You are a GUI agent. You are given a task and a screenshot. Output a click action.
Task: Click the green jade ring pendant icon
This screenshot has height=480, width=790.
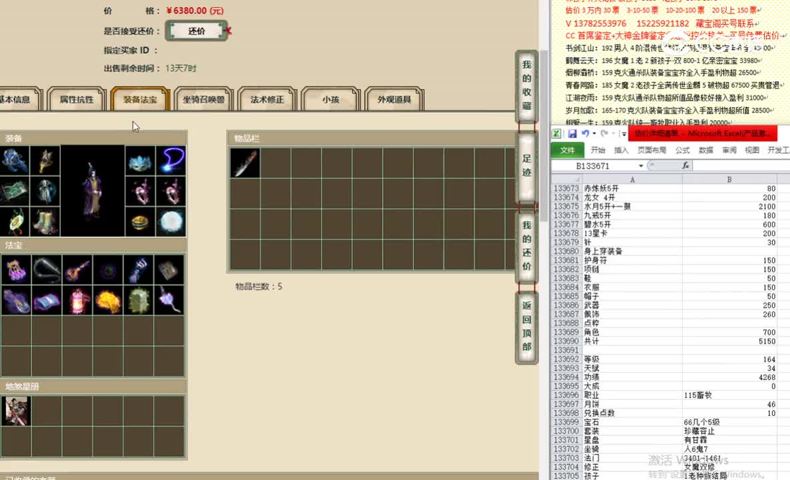click(x=15, y=221)
